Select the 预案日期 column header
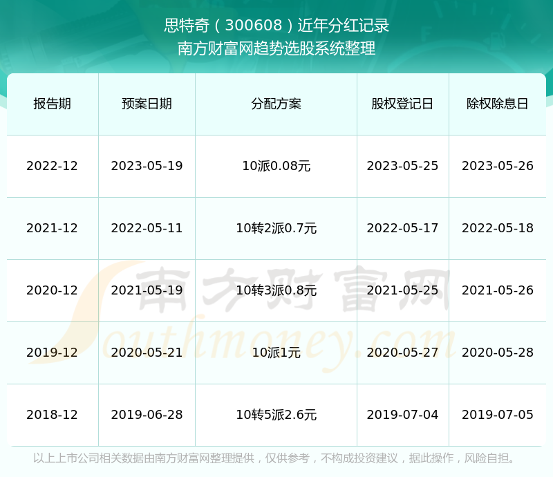Viewport: 553px width, 477px height. (x=147, y=104)
